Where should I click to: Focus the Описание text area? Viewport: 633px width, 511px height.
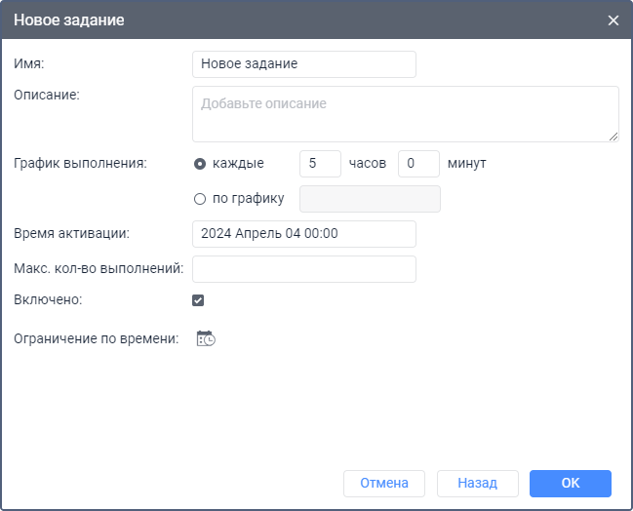coord(405,113)
